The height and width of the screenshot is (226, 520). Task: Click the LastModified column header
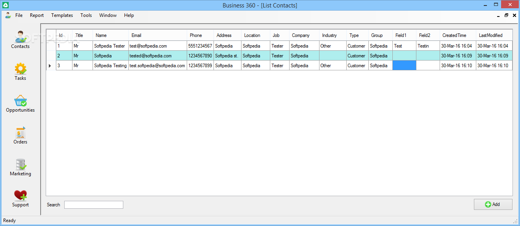494,35
